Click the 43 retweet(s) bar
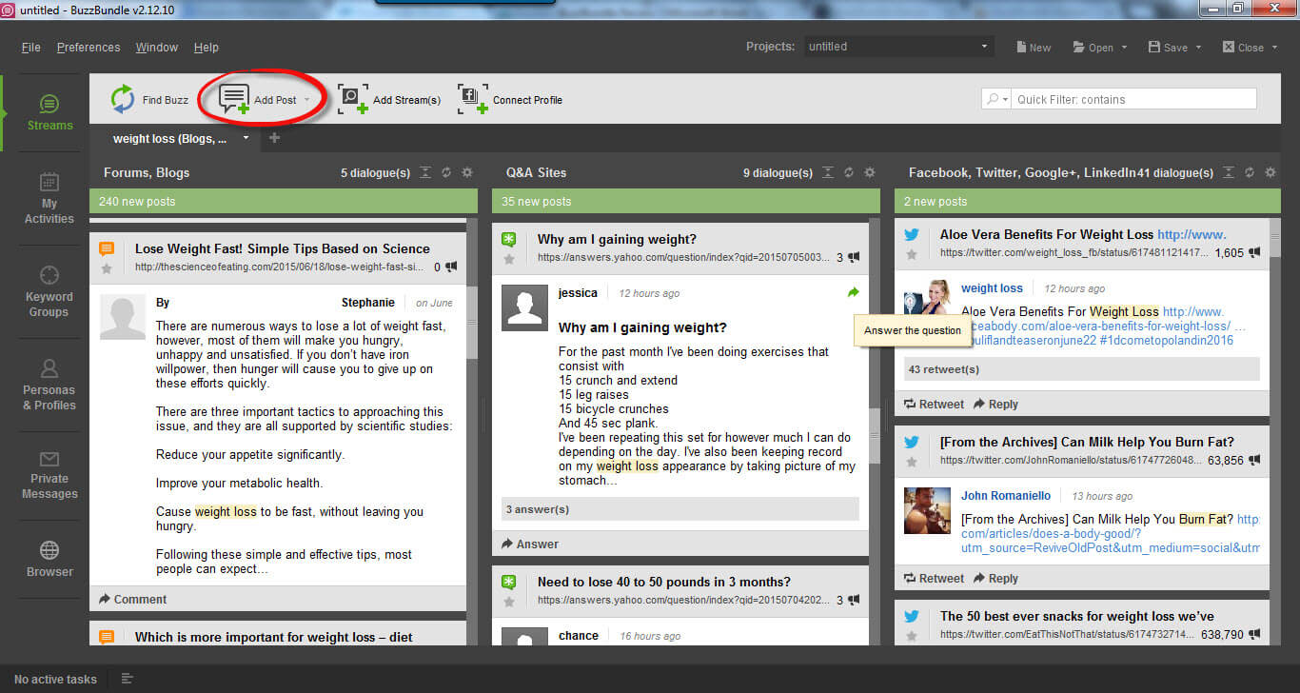1300x693 pixels. pos(1081,369)
